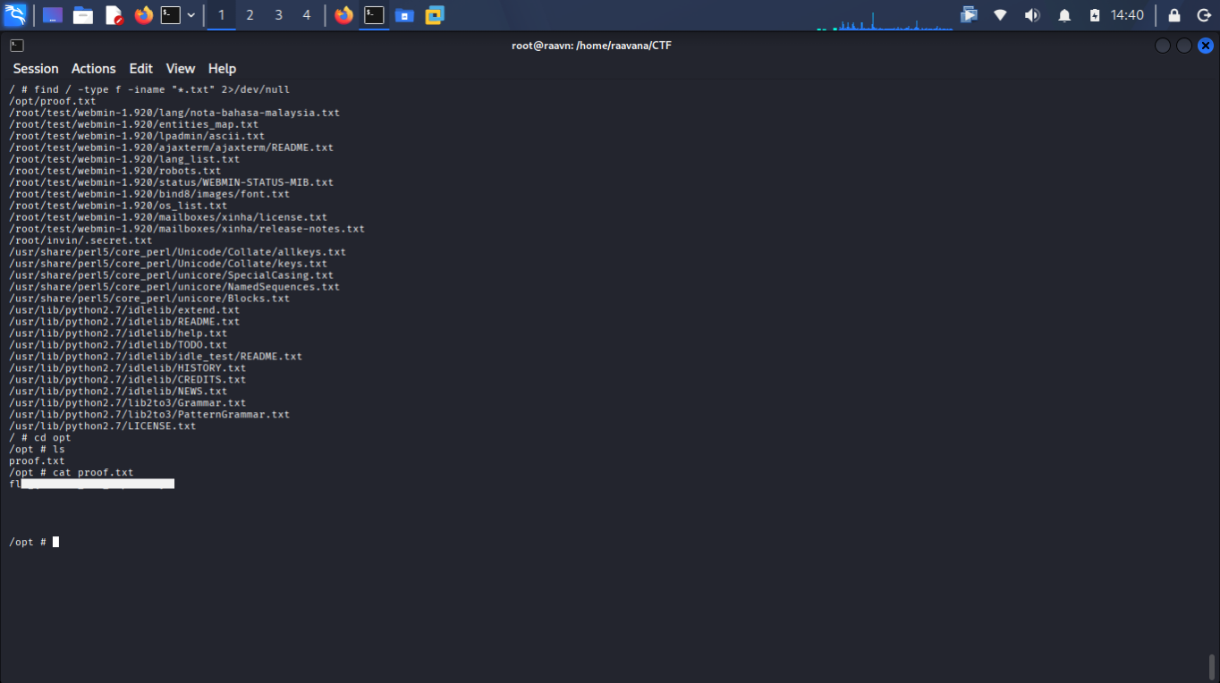Maximize the terminal window

coord(1184,46)
